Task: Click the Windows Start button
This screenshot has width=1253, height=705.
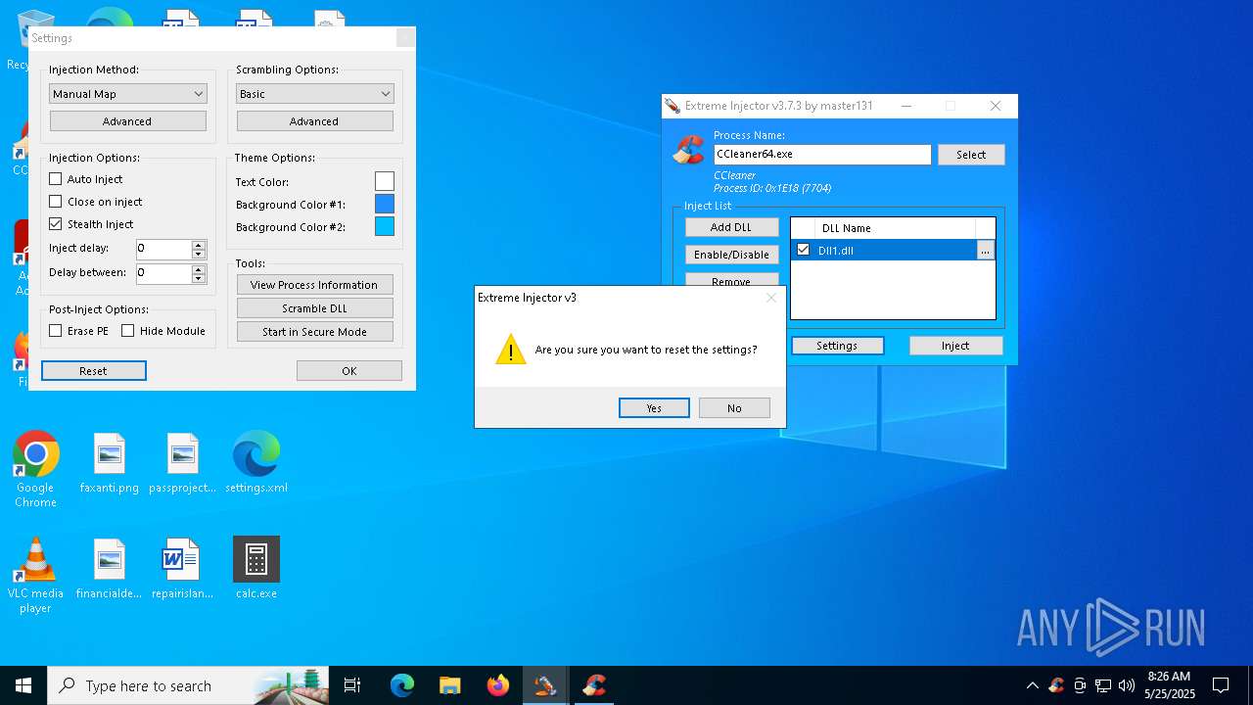Action: coord(23,685)
